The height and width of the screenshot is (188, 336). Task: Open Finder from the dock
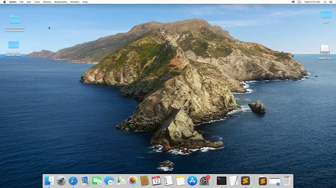pyautogui.click(x=49, y=181)
